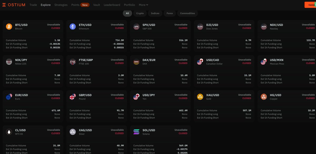Click the XAG/USD pair title
316x154 pixels.
[85, 130]
